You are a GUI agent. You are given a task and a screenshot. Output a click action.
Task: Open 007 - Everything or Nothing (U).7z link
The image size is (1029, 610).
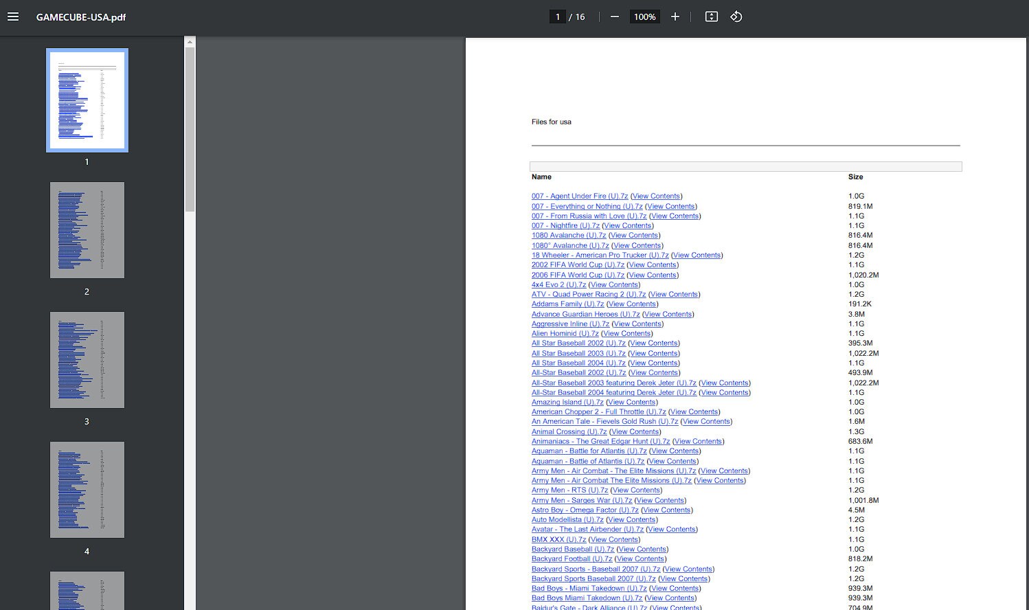pos(587,206)
